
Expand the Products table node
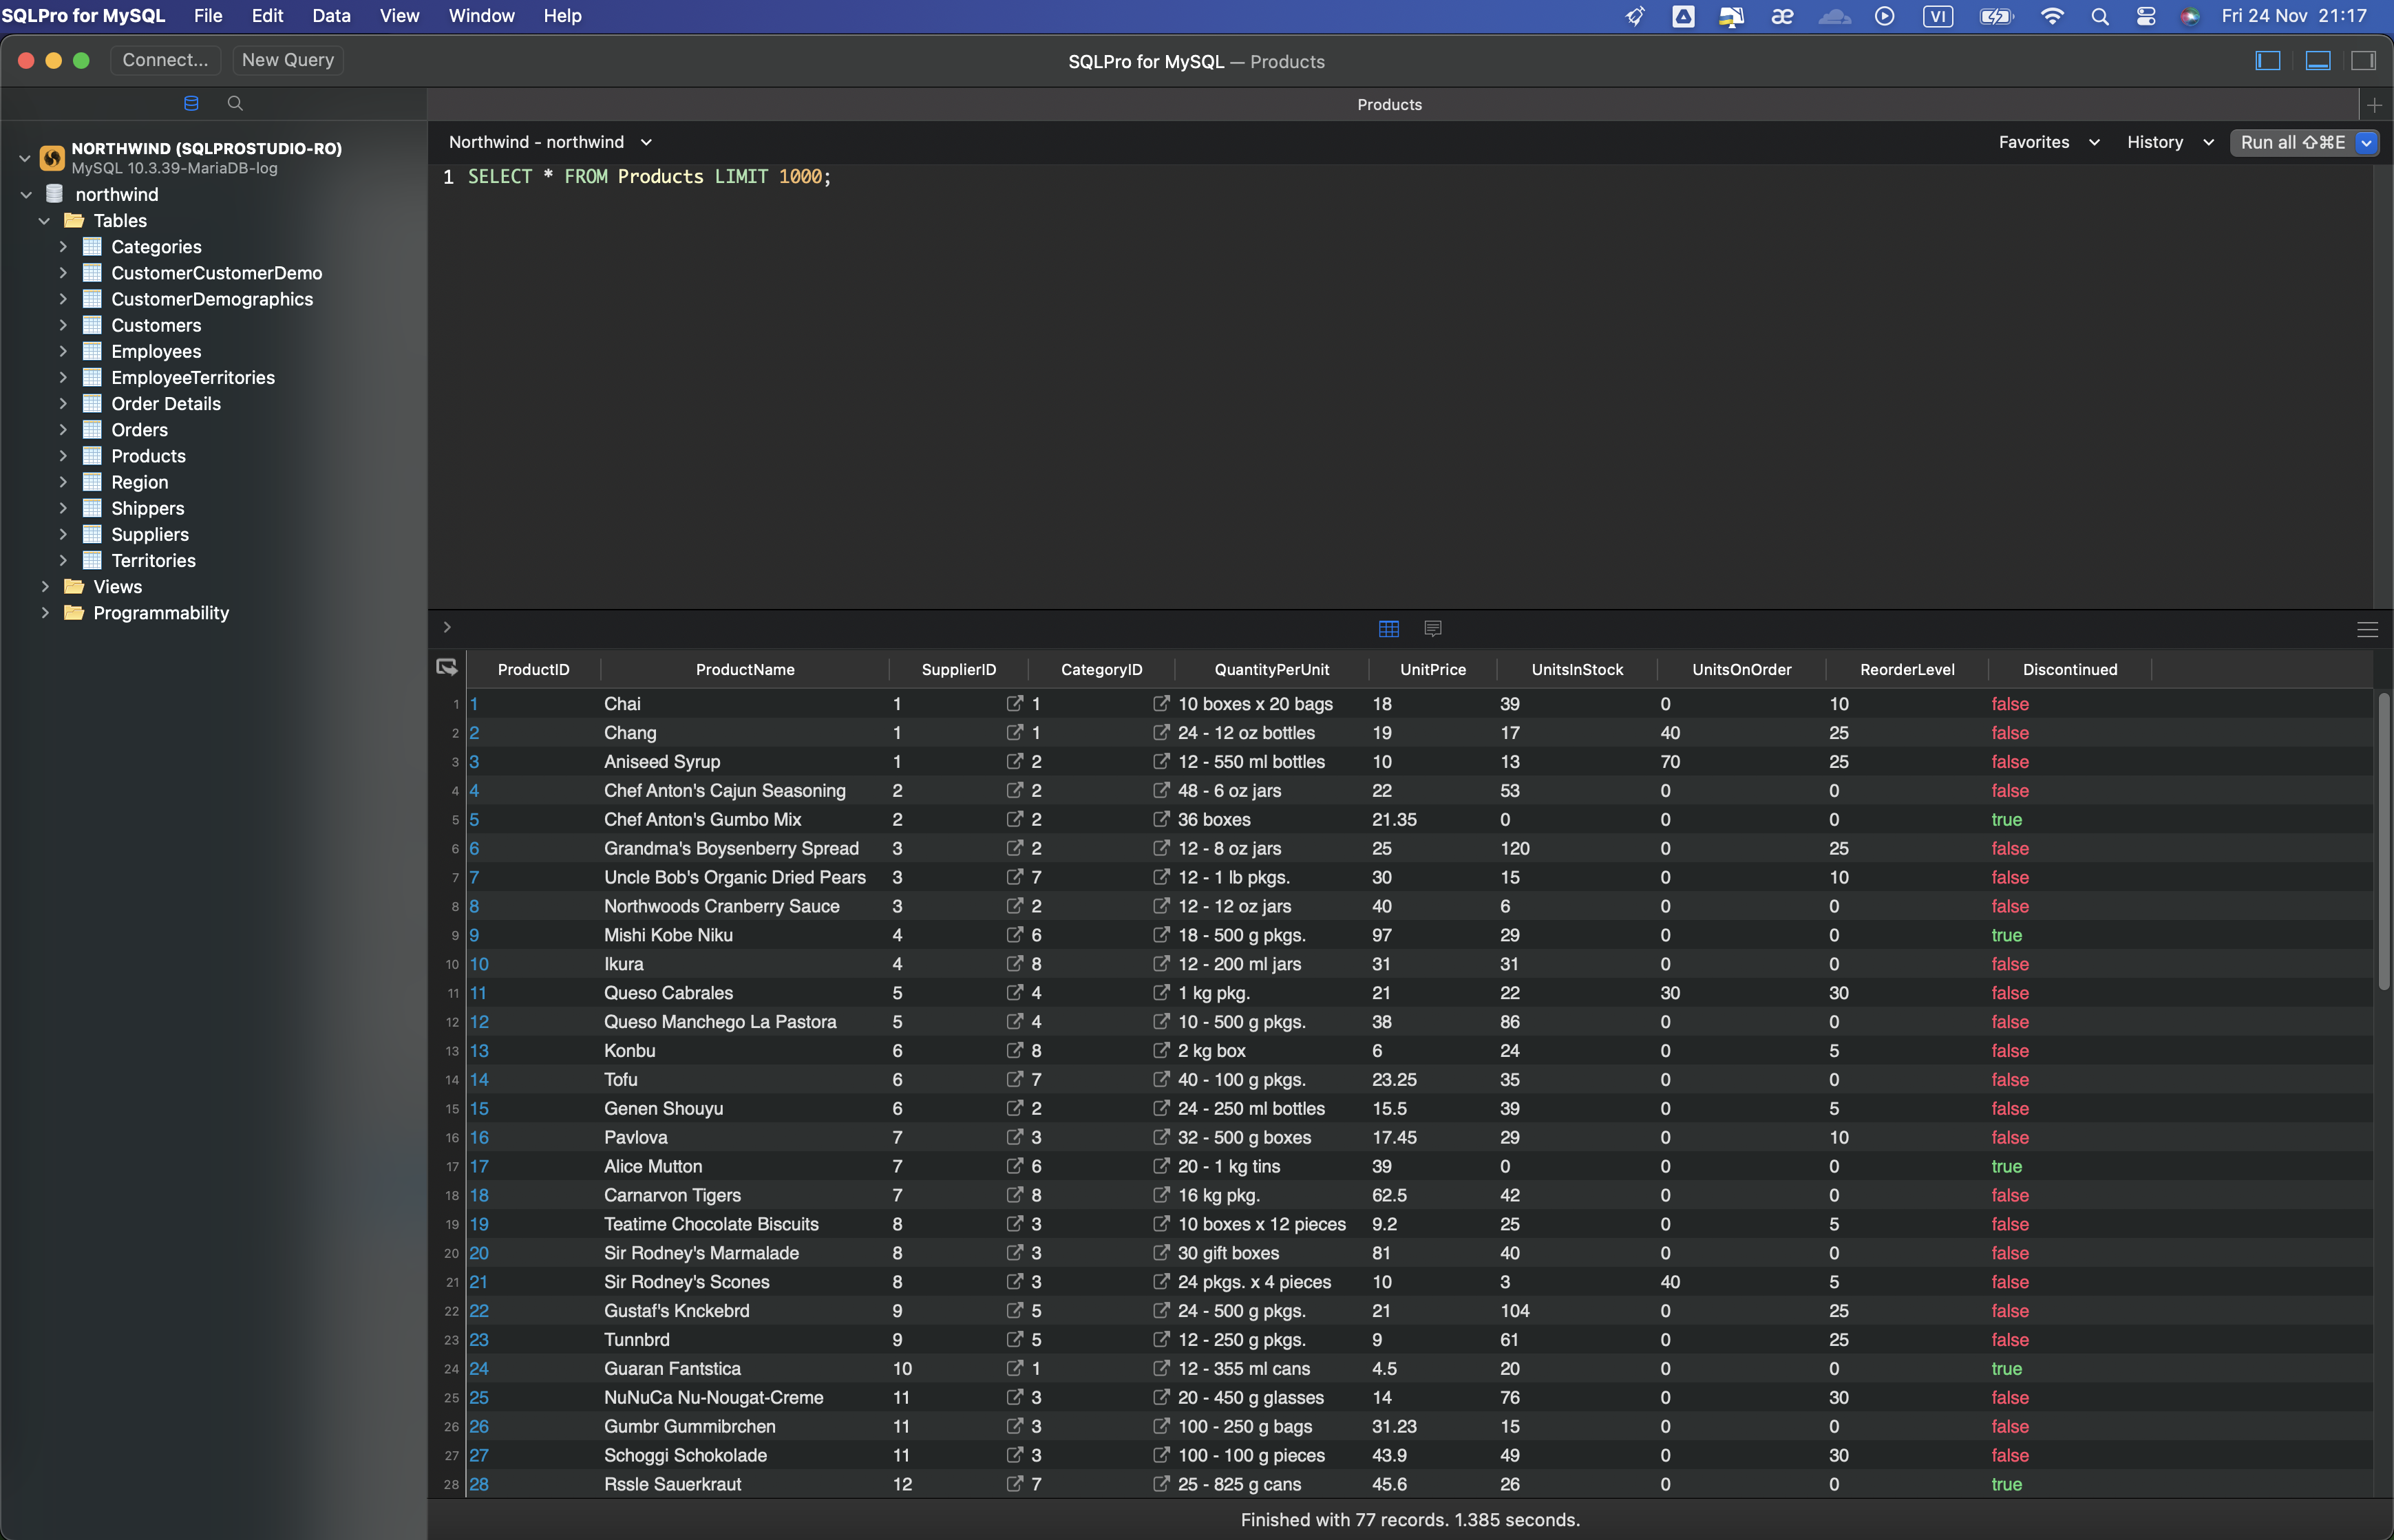(x=63, y=455)
